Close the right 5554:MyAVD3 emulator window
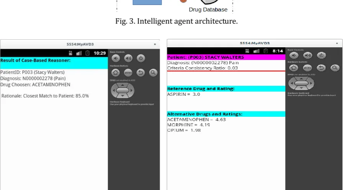This screenshot has width=345, height=190. (x=337, y=43)
